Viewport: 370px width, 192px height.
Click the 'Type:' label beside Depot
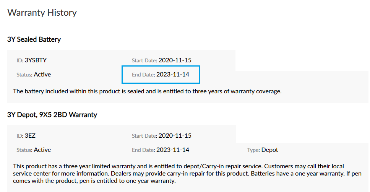253,150
